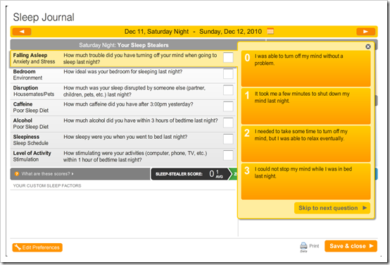
Task: Select the Falling Asleep score box
Action: pos(228,58)
